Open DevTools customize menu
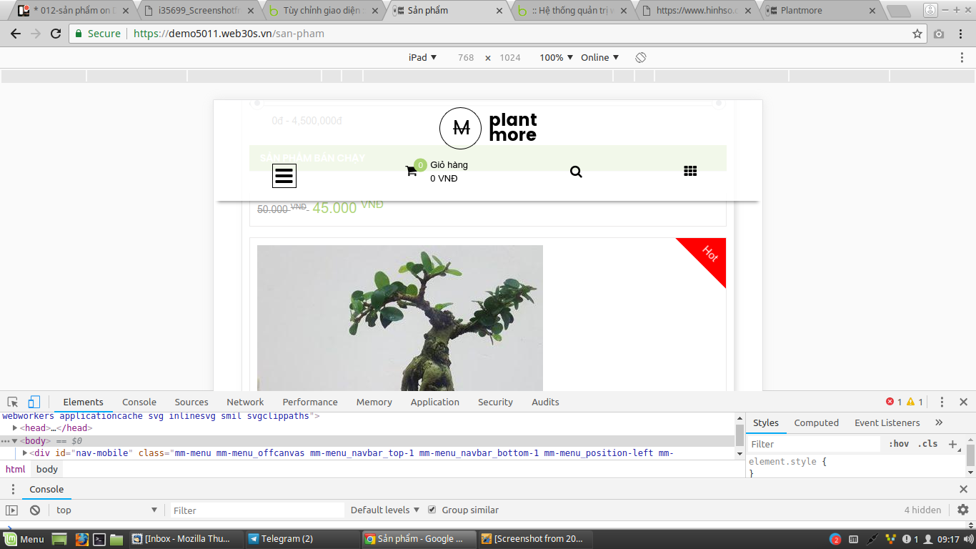The height and width of the screenshot is (549, 976). click(x=942, y=402)
